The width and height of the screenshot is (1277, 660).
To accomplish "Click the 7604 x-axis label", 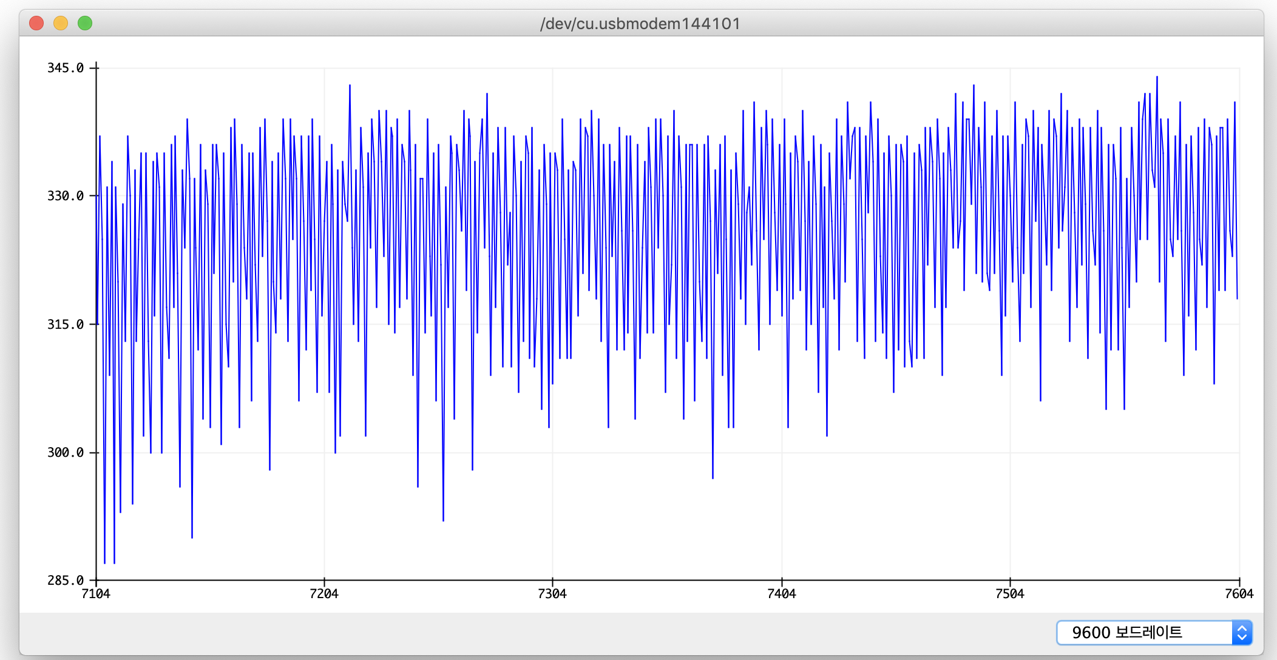I will (1239, 594).
